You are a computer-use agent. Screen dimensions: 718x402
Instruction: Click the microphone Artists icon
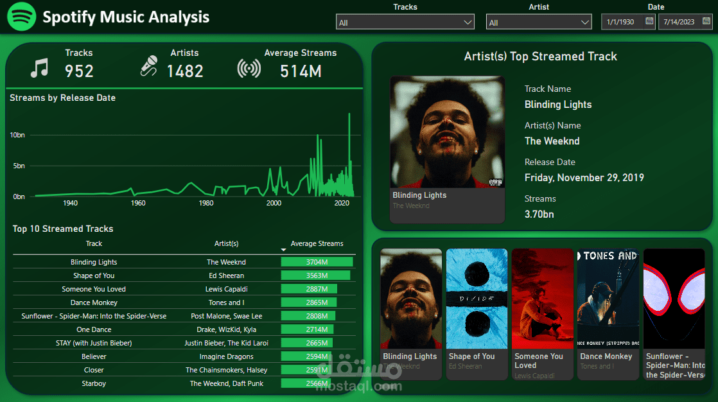coord(149,66)
